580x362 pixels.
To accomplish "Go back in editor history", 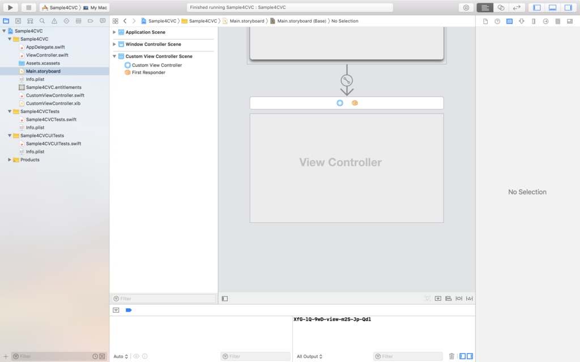I will point(125,21).
